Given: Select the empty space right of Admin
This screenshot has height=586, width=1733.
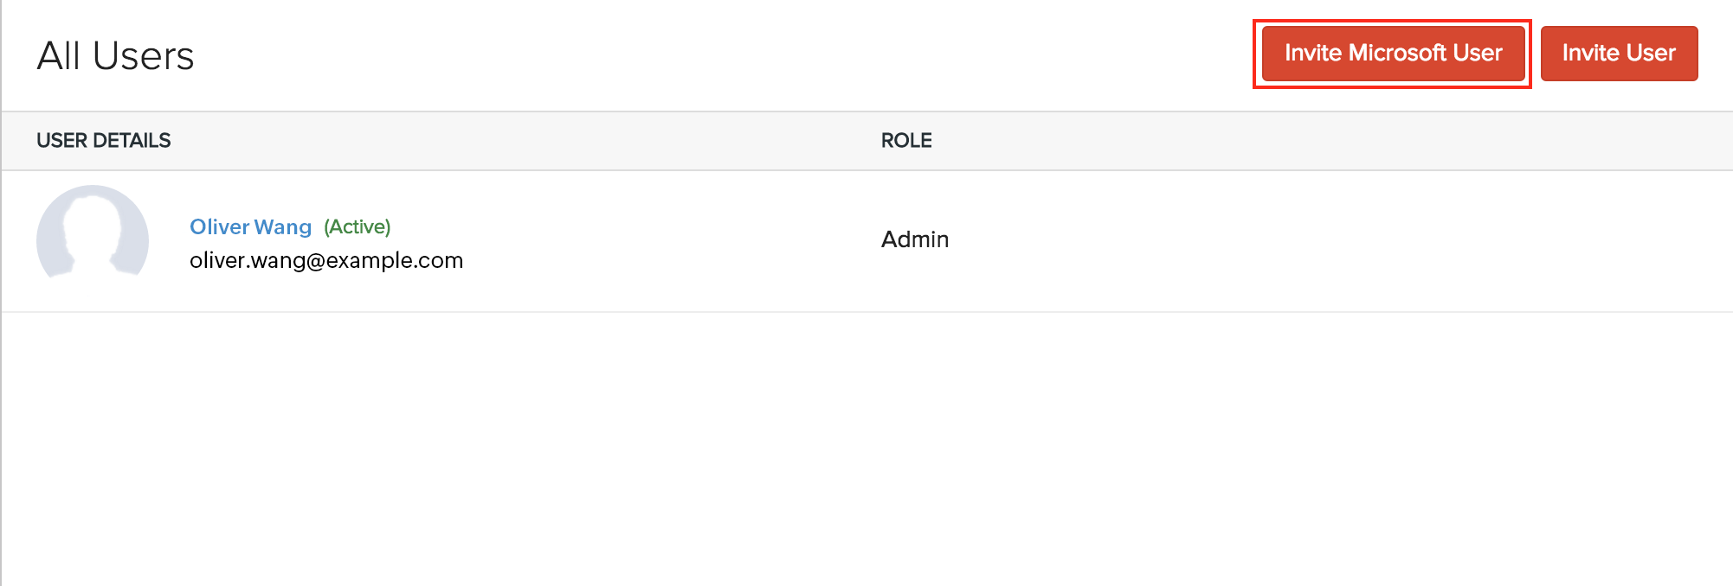Looking at the screenshot, I should pos(1298,239).
